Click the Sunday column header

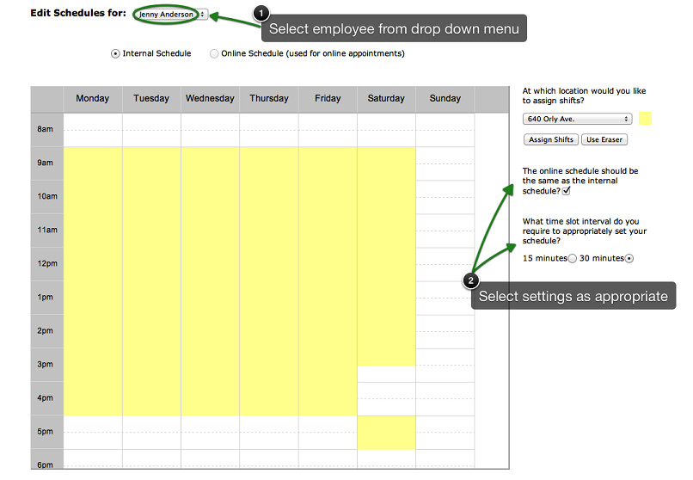point(445,99)
